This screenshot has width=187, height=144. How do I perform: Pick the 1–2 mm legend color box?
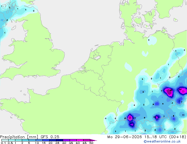(19, 140)
